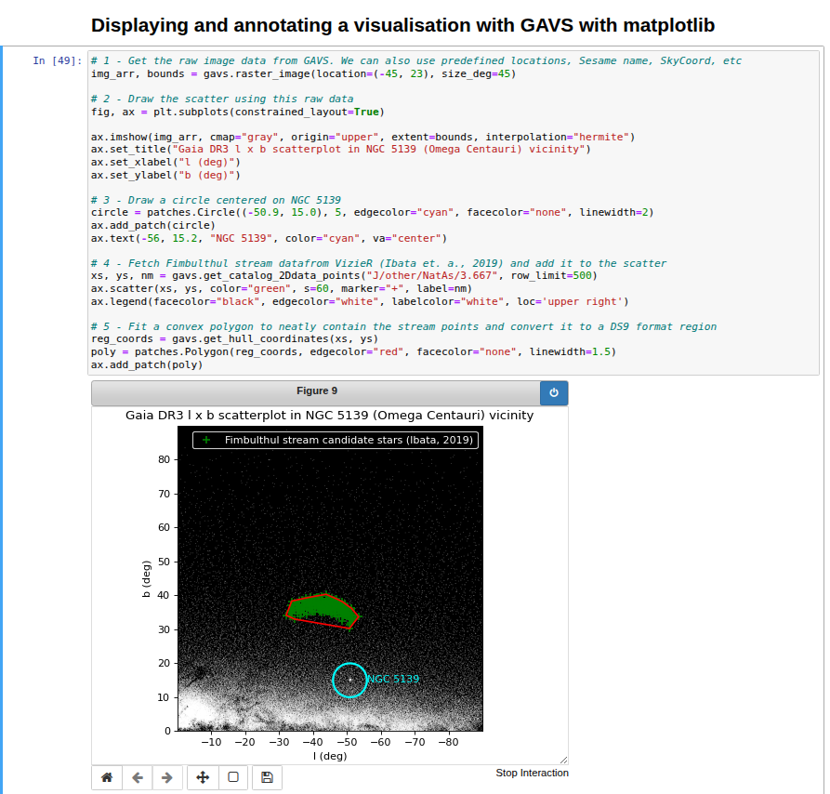Click the green plus marker in legend
Viewport: 830px width, 794px height.
click(x=206, y=440)
